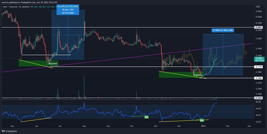Click the 0.2484 price level tag
The height and width of the screenshot is (134, 267).
(259, 78)
